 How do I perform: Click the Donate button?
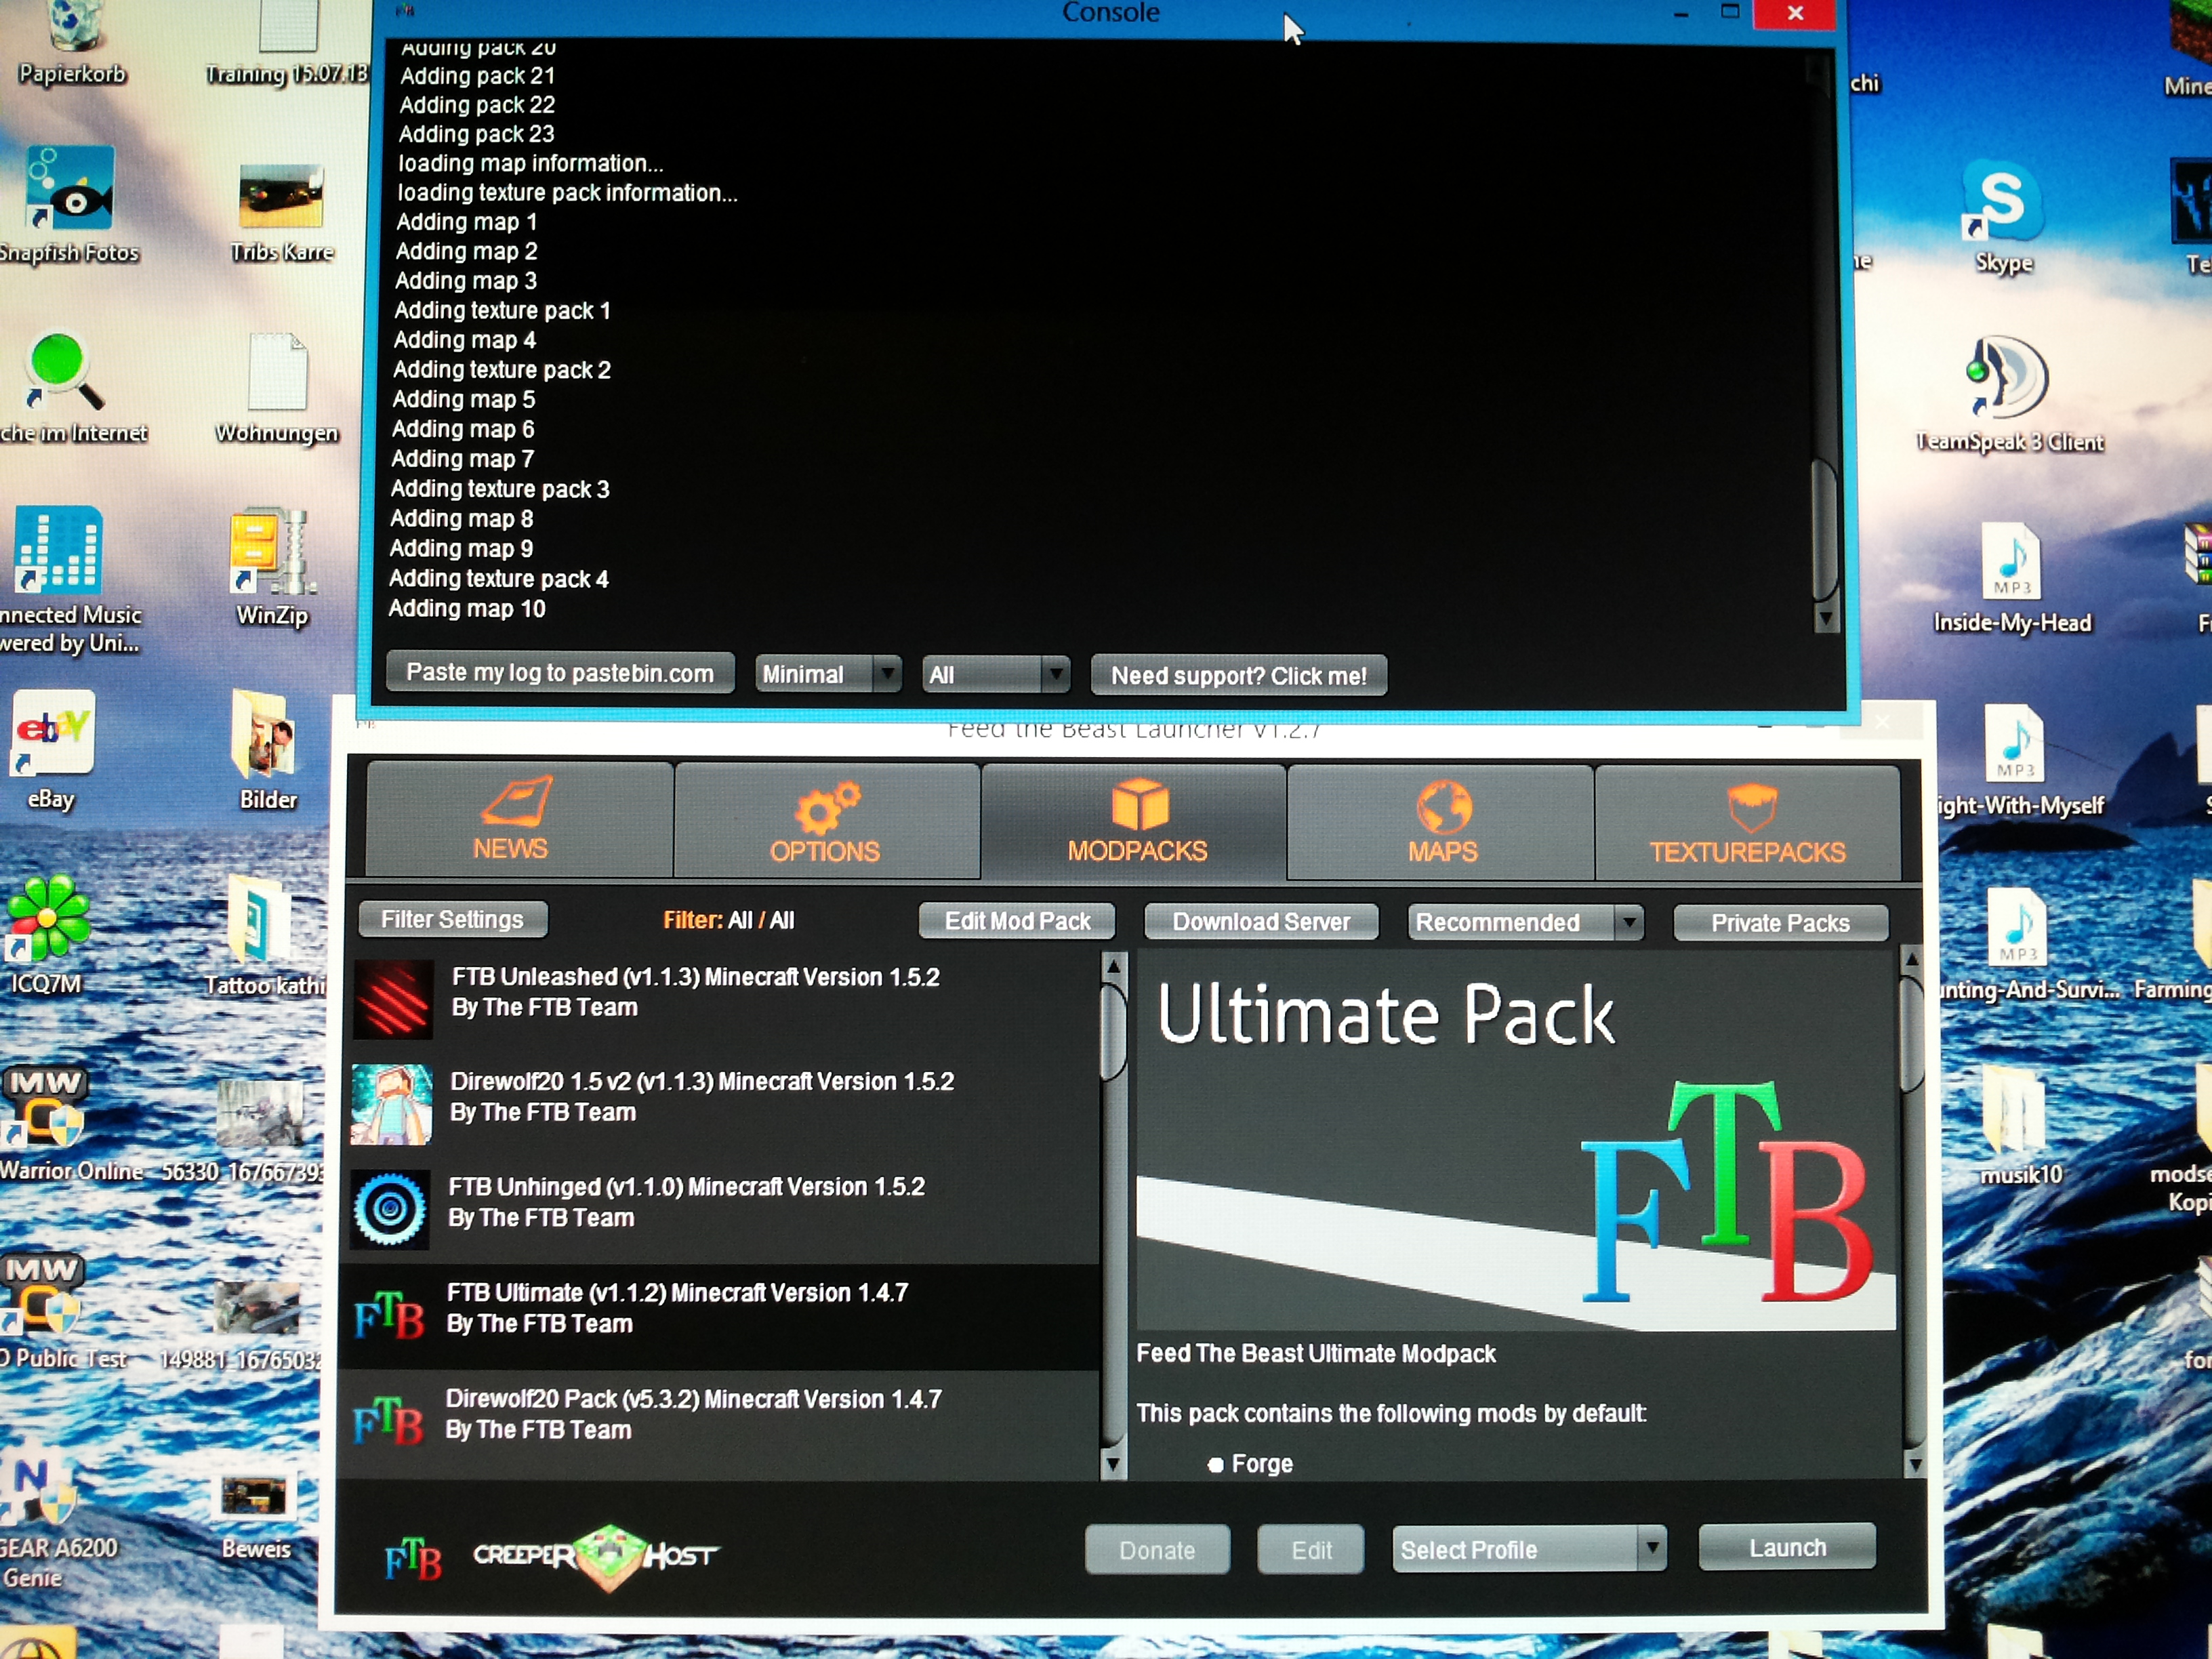point(1157,1549)
